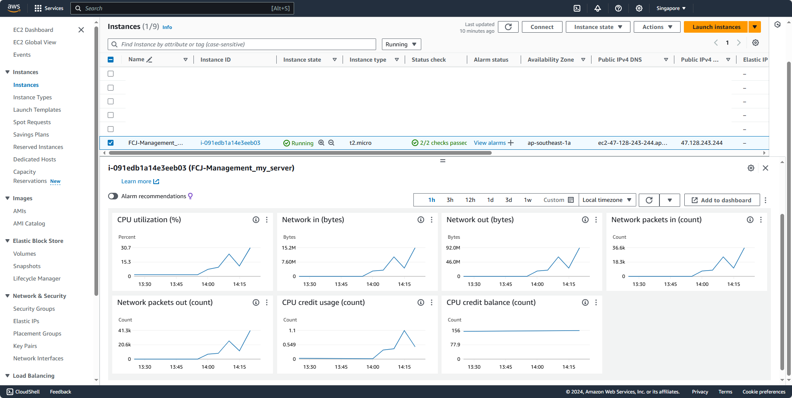This screenshot has width=792, height=398.
Task: Show info for CPU utilization graph
Action: pyautogui.click(x=256, y=220)
